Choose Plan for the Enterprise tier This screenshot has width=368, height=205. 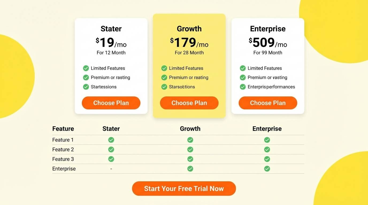(x=268, y=103)
